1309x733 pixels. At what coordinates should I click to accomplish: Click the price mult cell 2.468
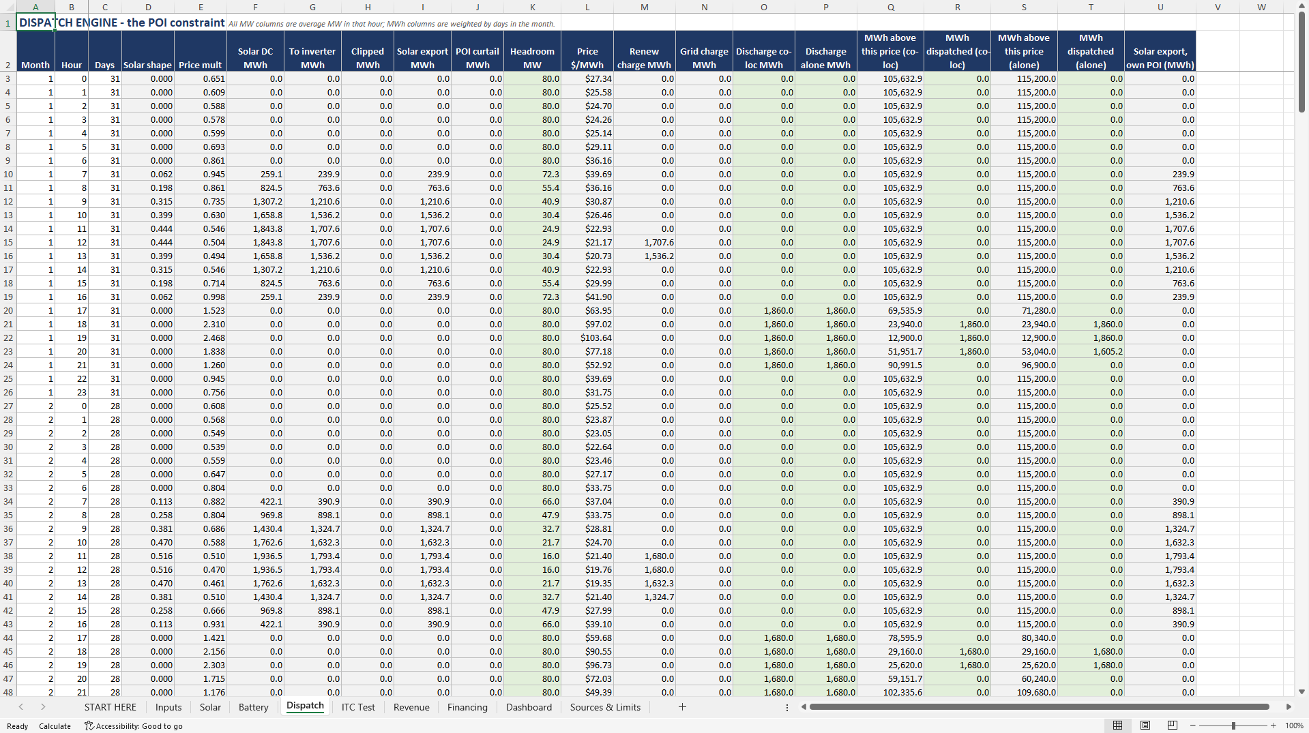(201, 338)
